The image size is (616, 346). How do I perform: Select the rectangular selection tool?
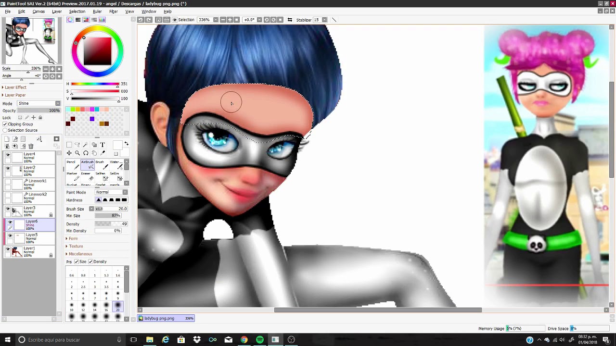pyautogui.click(x=69, y=145)
